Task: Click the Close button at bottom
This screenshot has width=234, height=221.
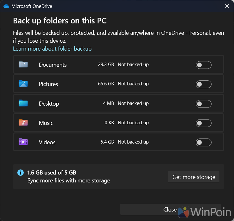Action: point(170,209)
